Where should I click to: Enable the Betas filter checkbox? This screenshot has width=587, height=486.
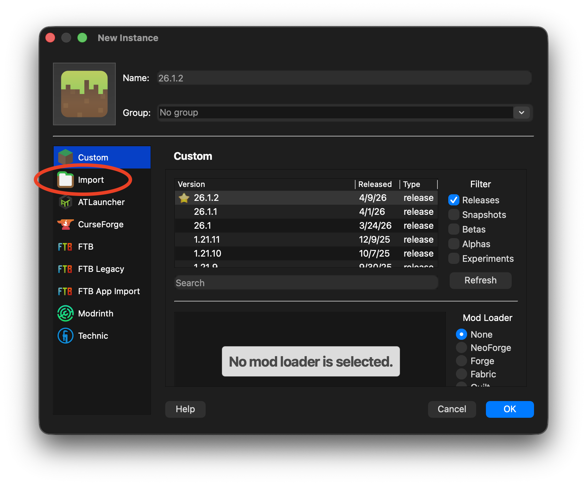[454, 229]
